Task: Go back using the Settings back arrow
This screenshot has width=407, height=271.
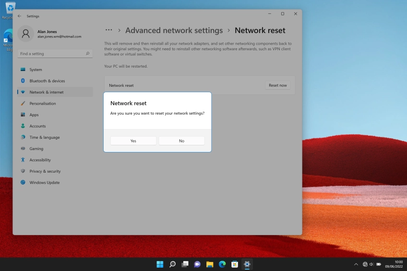Action: tap(20, 16)
